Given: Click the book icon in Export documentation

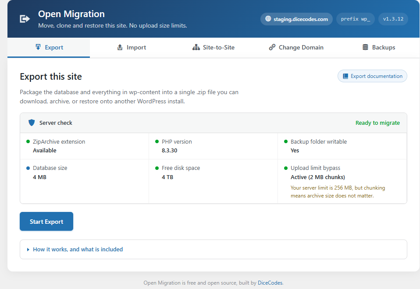Looking at the screenshot, I should [x=345, y=76].
